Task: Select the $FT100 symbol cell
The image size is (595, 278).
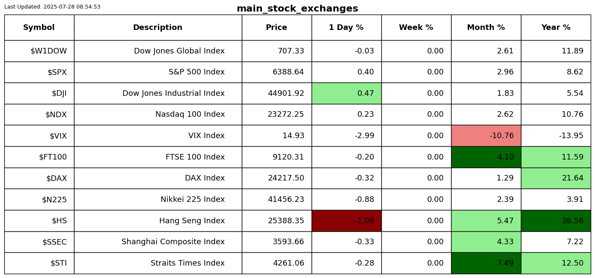Action: (x=53, y=157)
